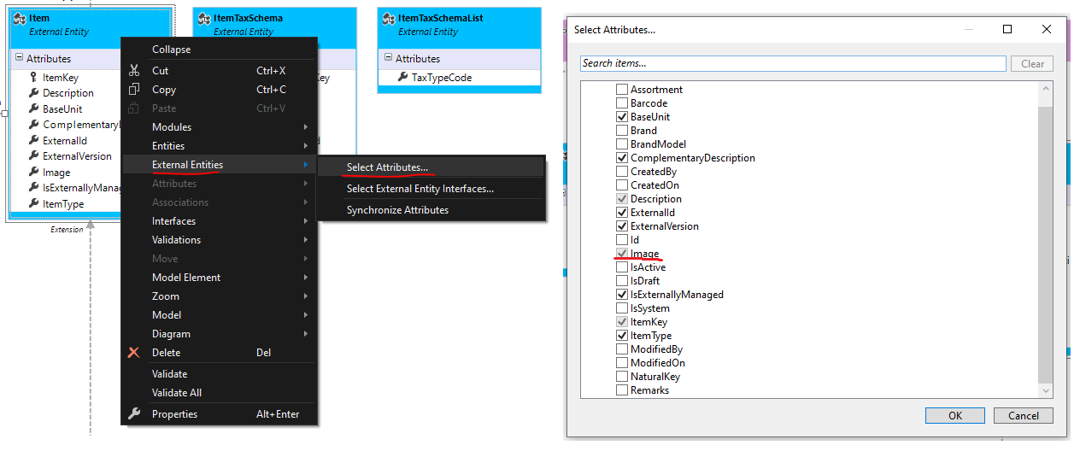Uncheck the IsExternallyManaged checkbox

[x=622, y=295]
